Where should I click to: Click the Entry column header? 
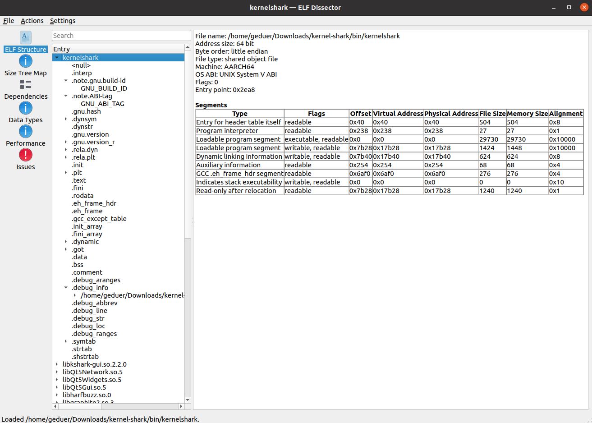[x=119, y=49]
